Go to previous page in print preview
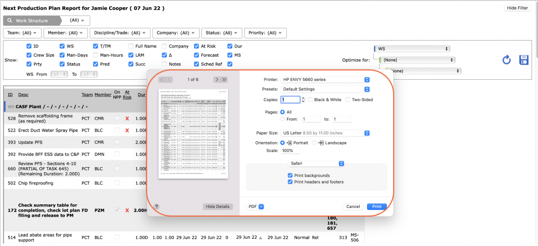Screen dimensions: 538x246 170,80
